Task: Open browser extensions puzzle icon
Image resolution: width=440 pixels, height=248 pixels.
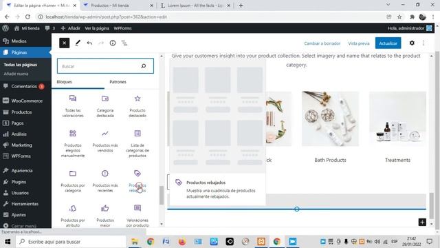Action: [x=412, y=17]
